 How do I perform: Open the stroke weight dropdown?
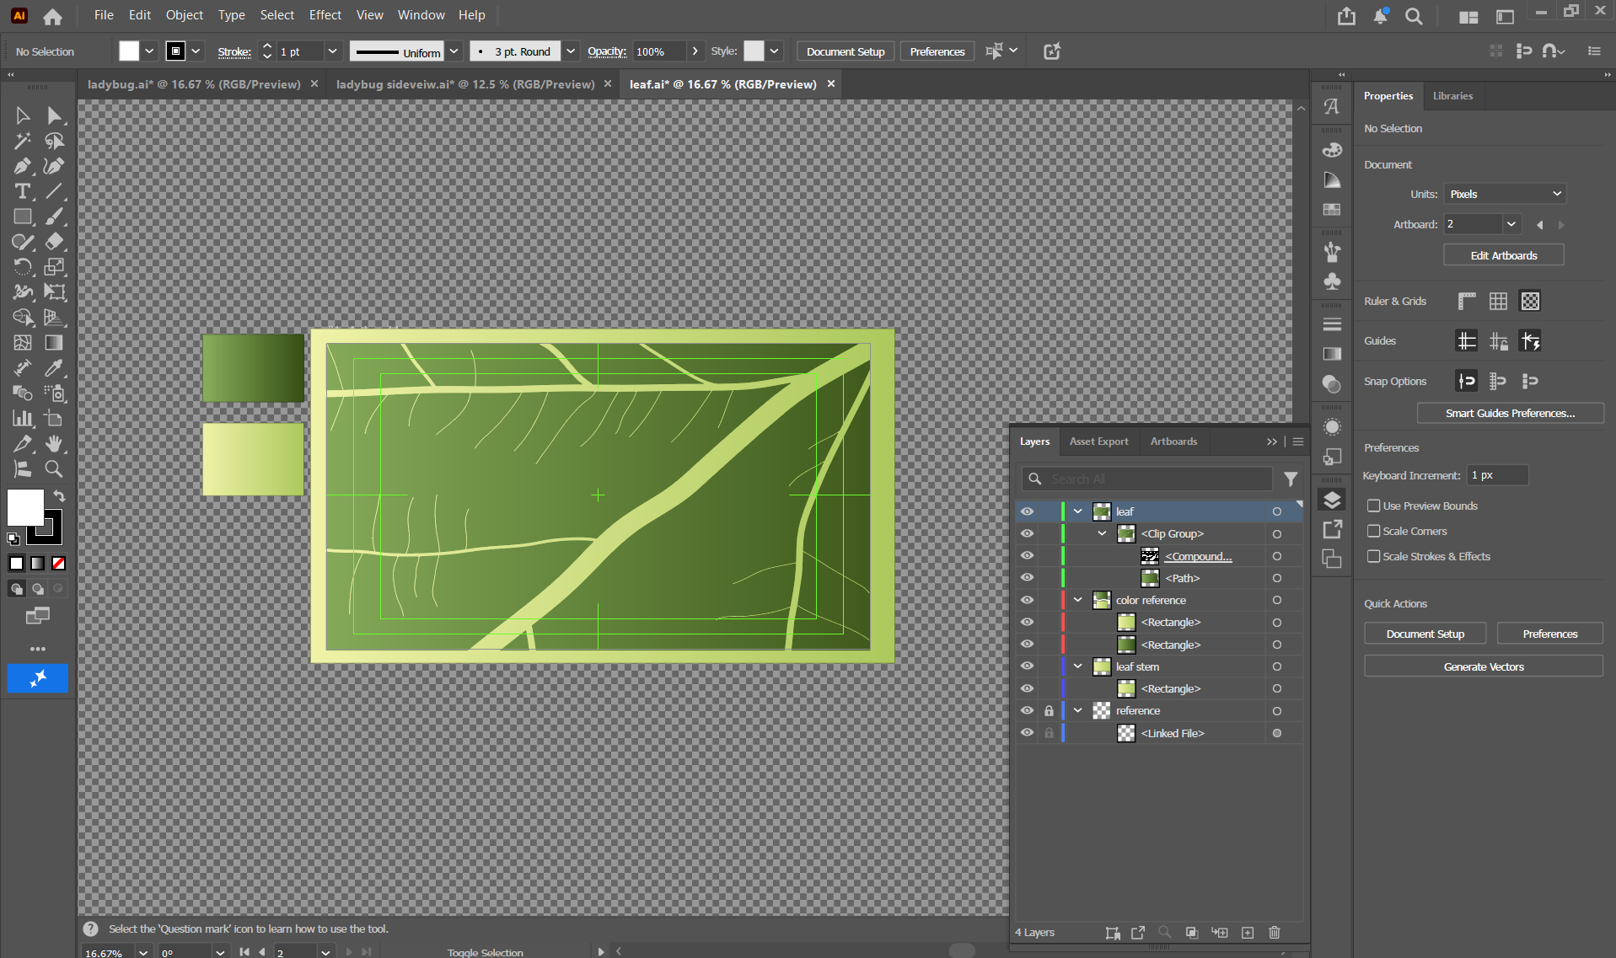pyautogui.click(x=332, y=51)
